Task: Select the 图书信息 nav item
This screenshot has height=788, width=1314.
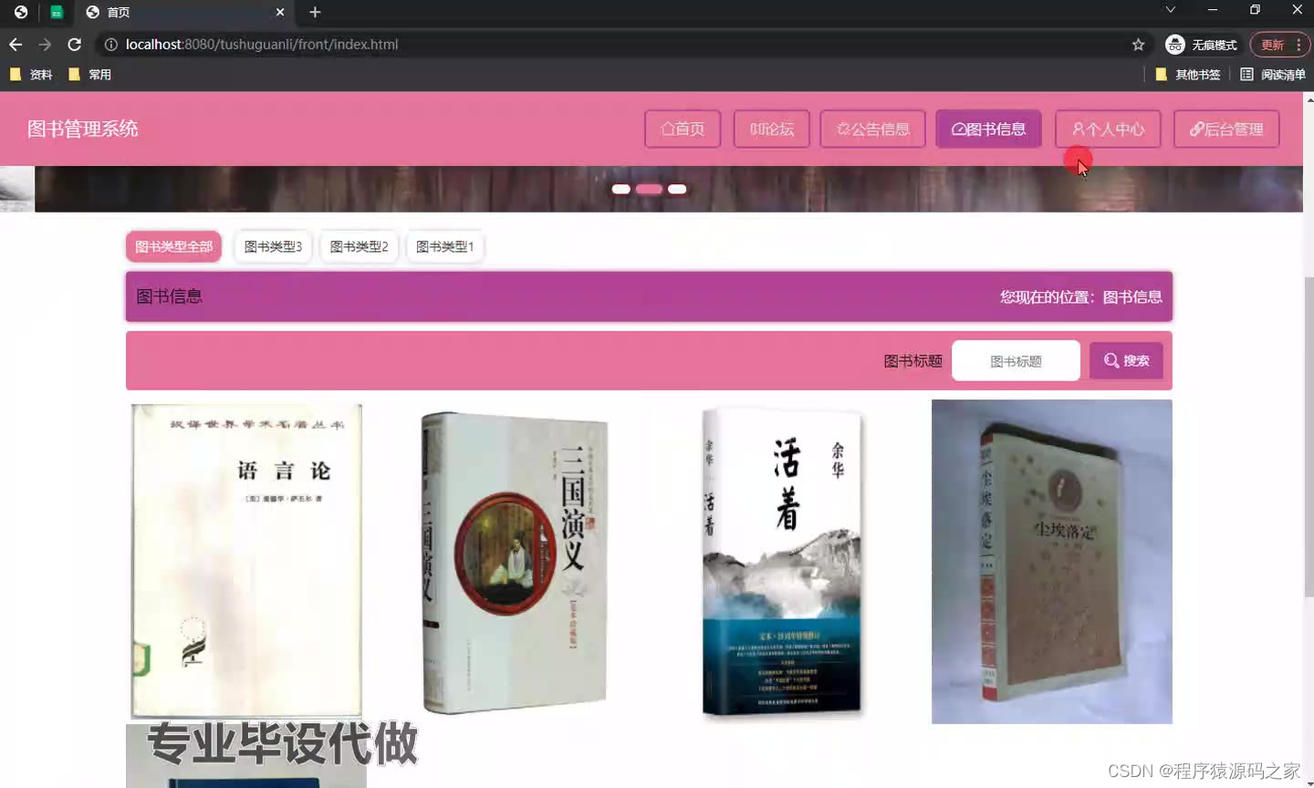Action: (x=988, y=130)
